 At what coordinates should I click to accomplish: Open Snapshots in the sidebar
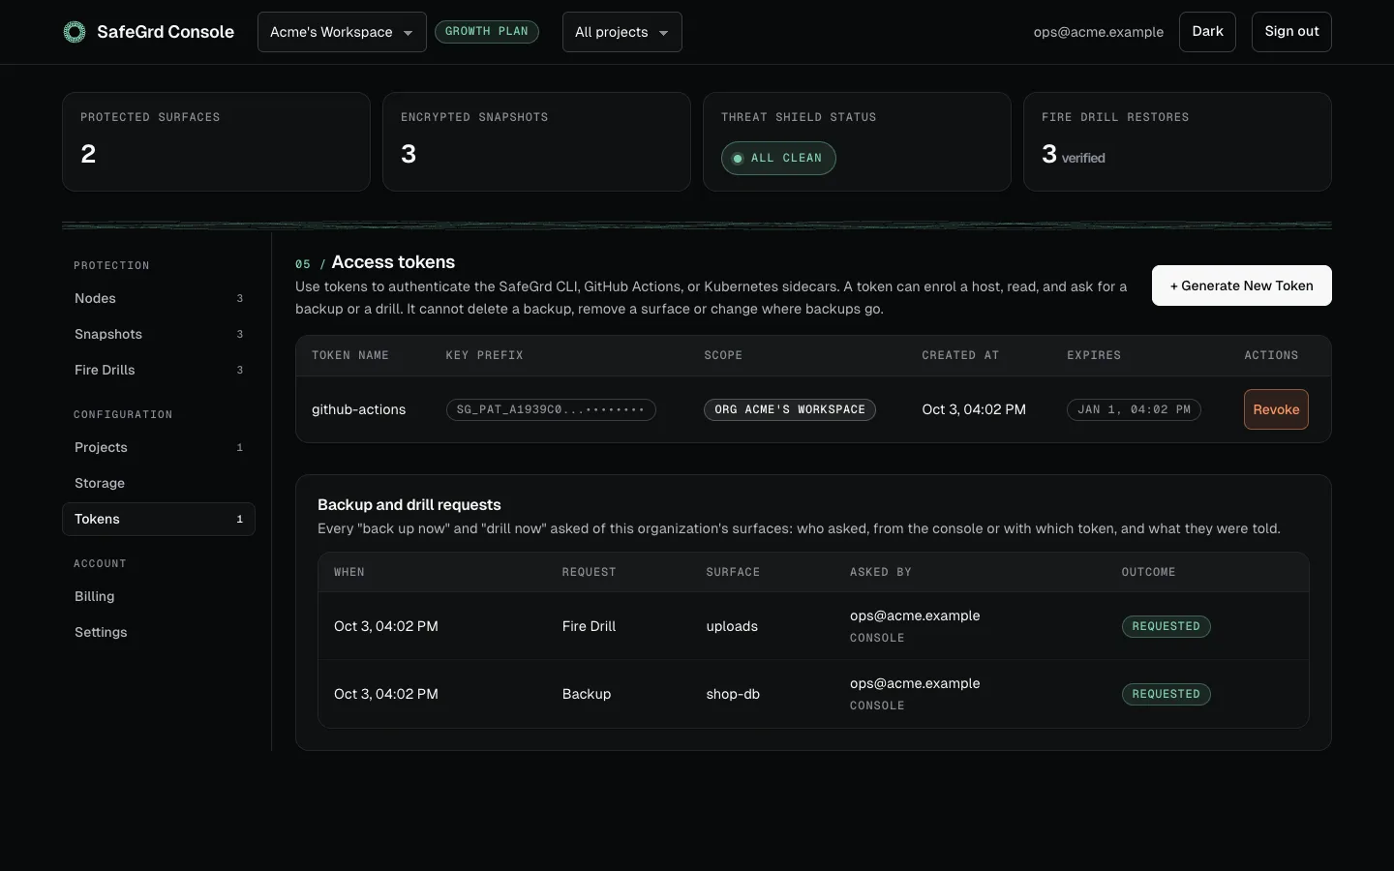point(159,334)
